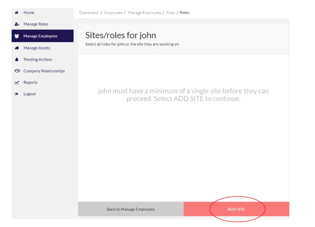Click the ADD SITE button

tap(236, 209)
